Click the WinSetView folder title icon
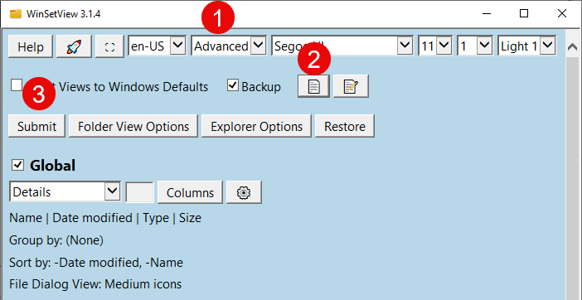 click(x=16, y=14)
